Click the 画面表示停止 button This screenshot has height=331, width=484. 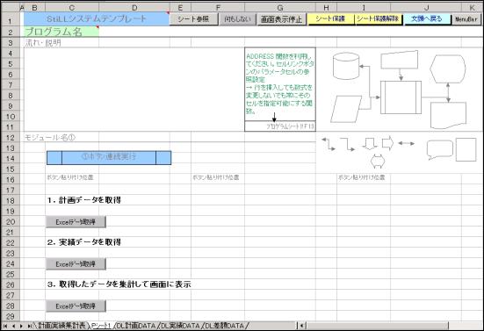[281, 19]
